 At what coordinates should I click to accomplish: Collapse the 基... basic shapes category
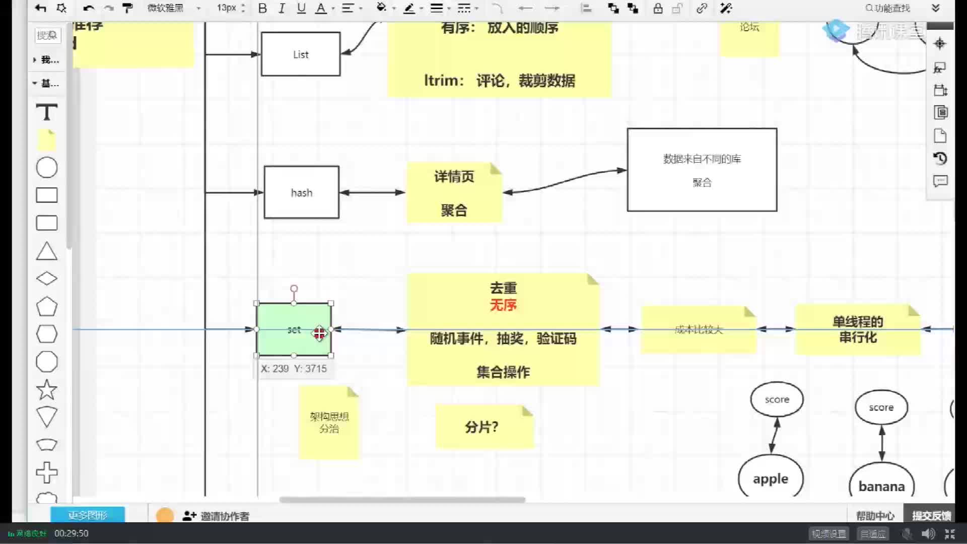coord(46,83)
